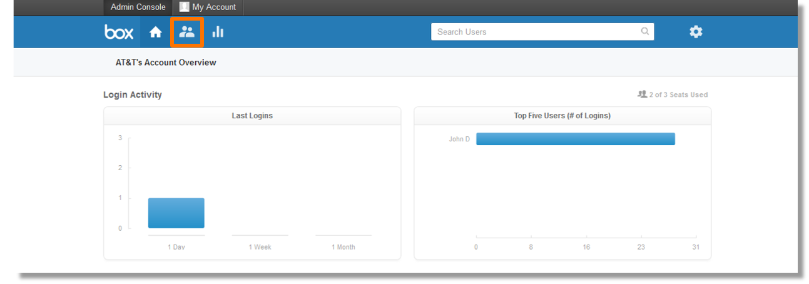Focus the Search Users field
The width and height of the screenshot is (809, 284).
[x=542, y=32]
